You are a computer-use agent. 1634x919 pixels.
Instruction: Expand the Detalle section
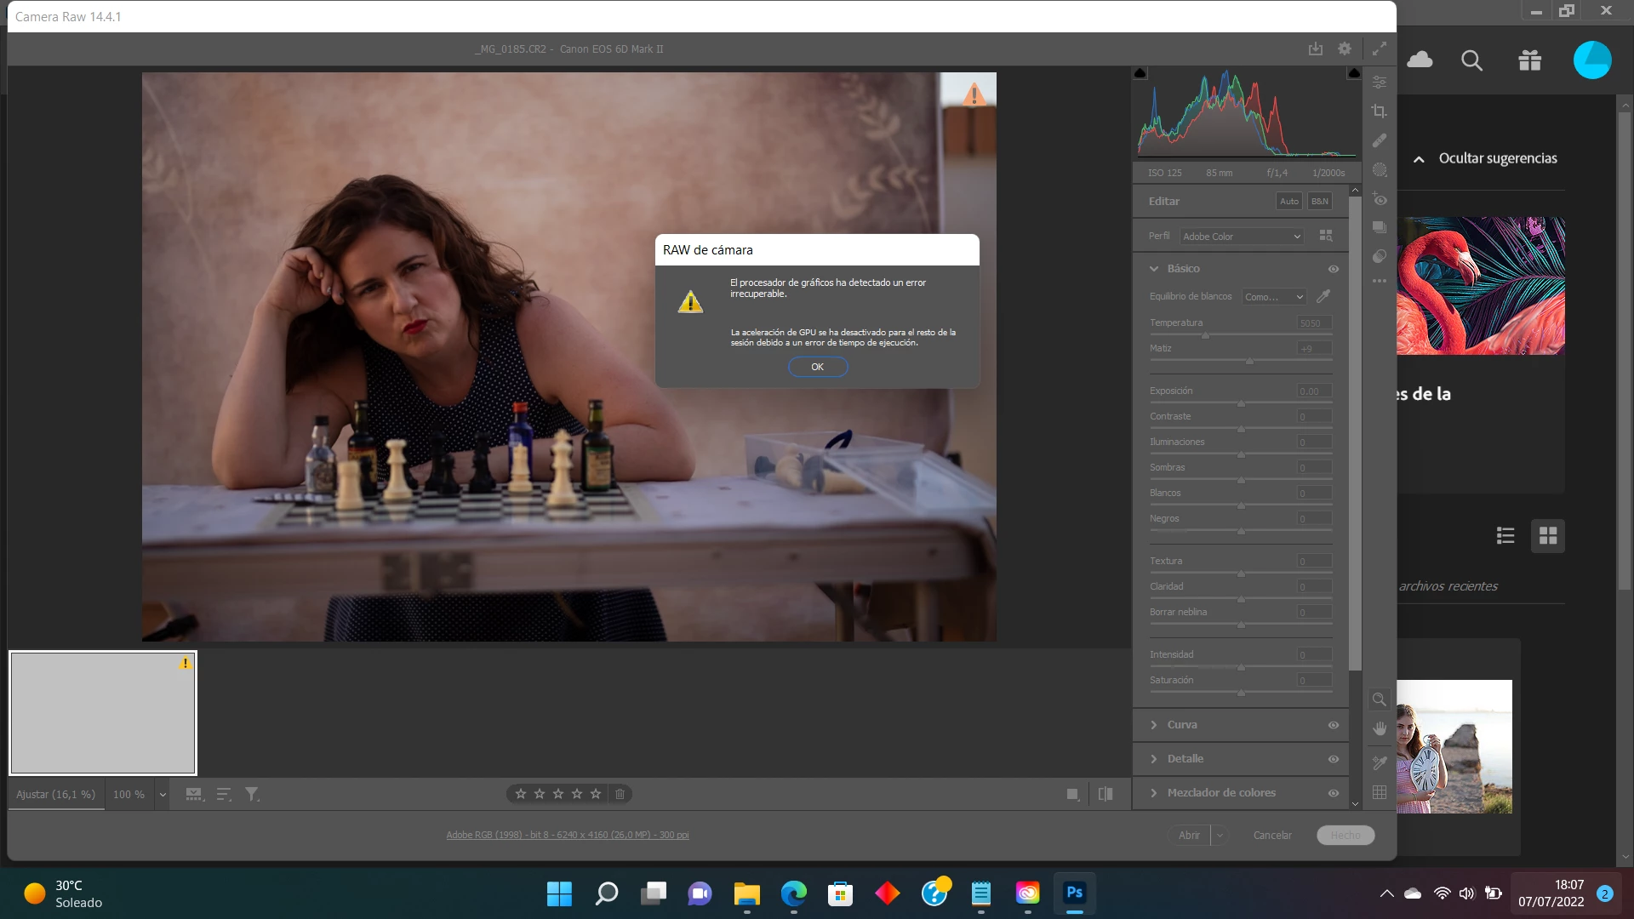point(1185,759)
